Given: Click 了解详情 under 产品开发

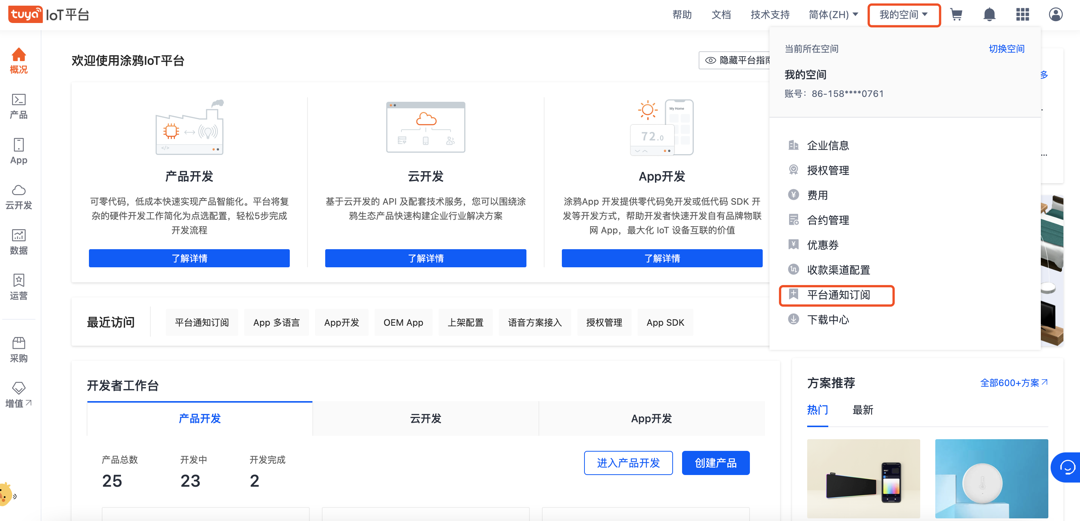Looking at the screenshot, I should [189, 258].
